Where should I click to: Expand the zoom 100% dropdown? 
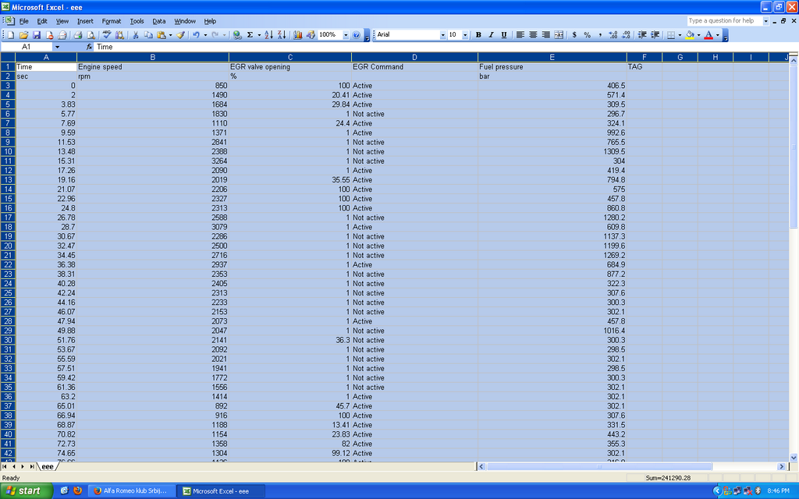click(346, 34)
